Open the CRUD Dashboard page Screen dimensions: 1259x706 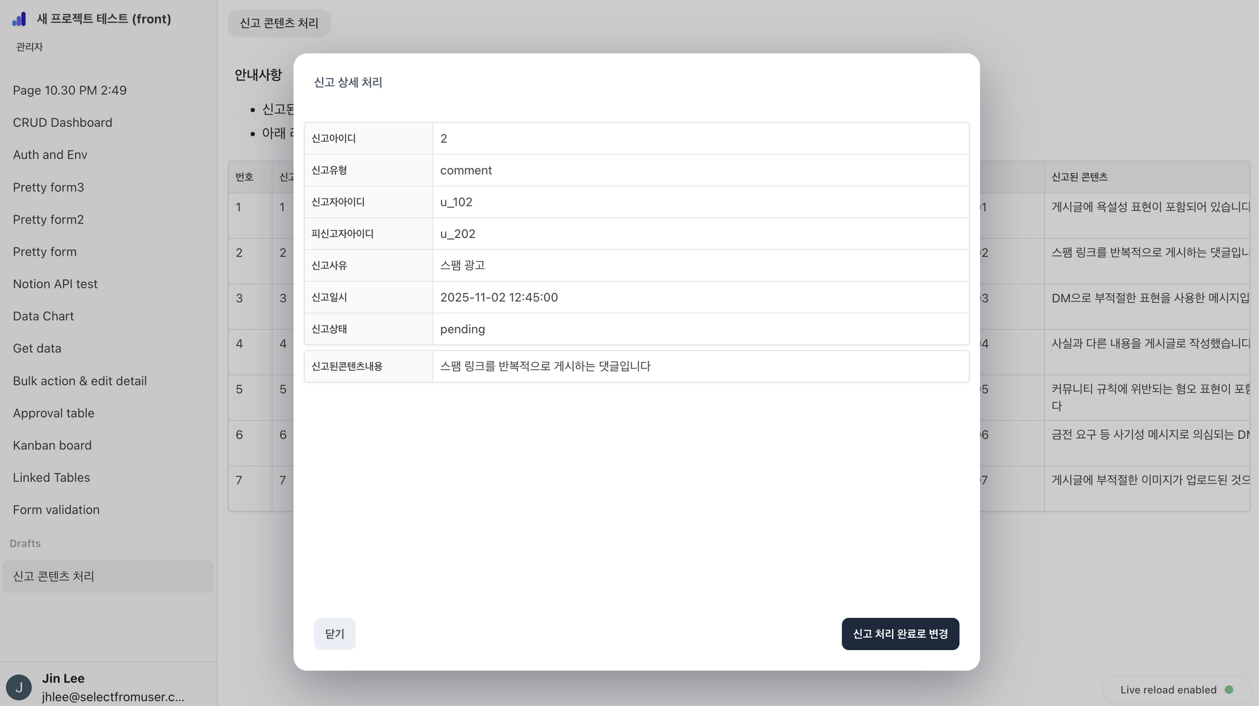(x=62, y=122)
